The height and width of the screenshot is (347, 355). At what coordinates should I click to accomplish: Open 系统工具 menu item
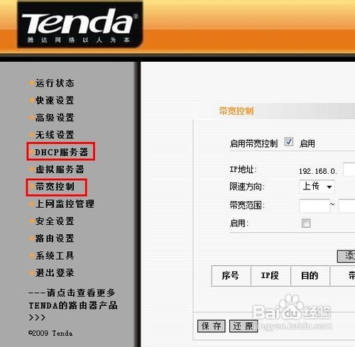tap(55, 255)
